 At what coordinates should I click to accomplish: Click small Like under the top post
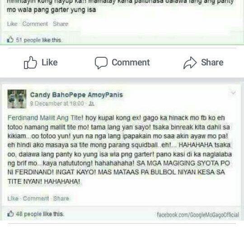click(x=12, y=24)
